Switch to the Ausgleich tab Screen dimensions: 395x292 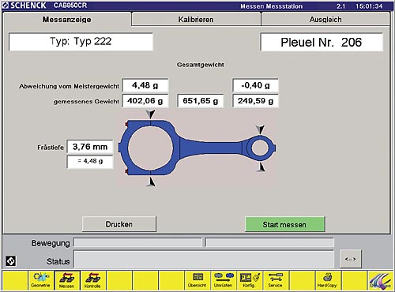coord(325,20)
